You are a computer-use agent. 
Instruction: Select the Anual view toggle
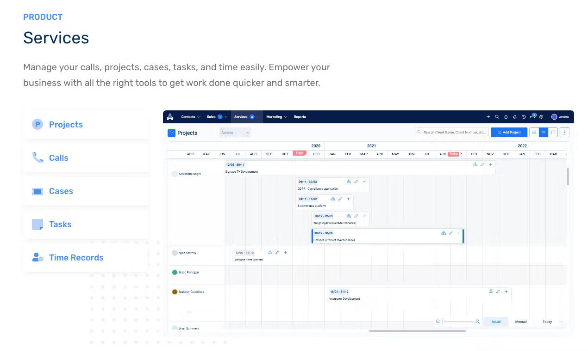pos(496,321)
